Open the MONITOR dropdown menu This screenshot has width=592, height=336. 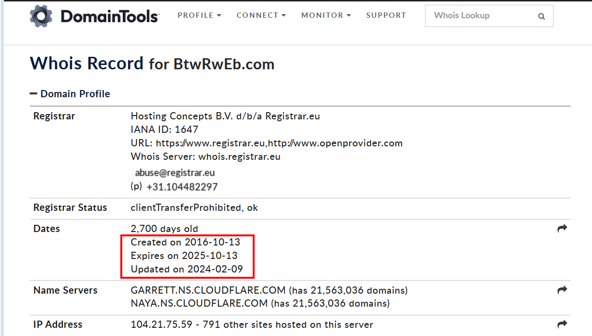point(326,15)
